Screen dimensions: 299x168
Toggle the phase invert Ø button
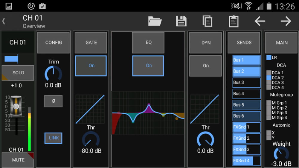54,101
